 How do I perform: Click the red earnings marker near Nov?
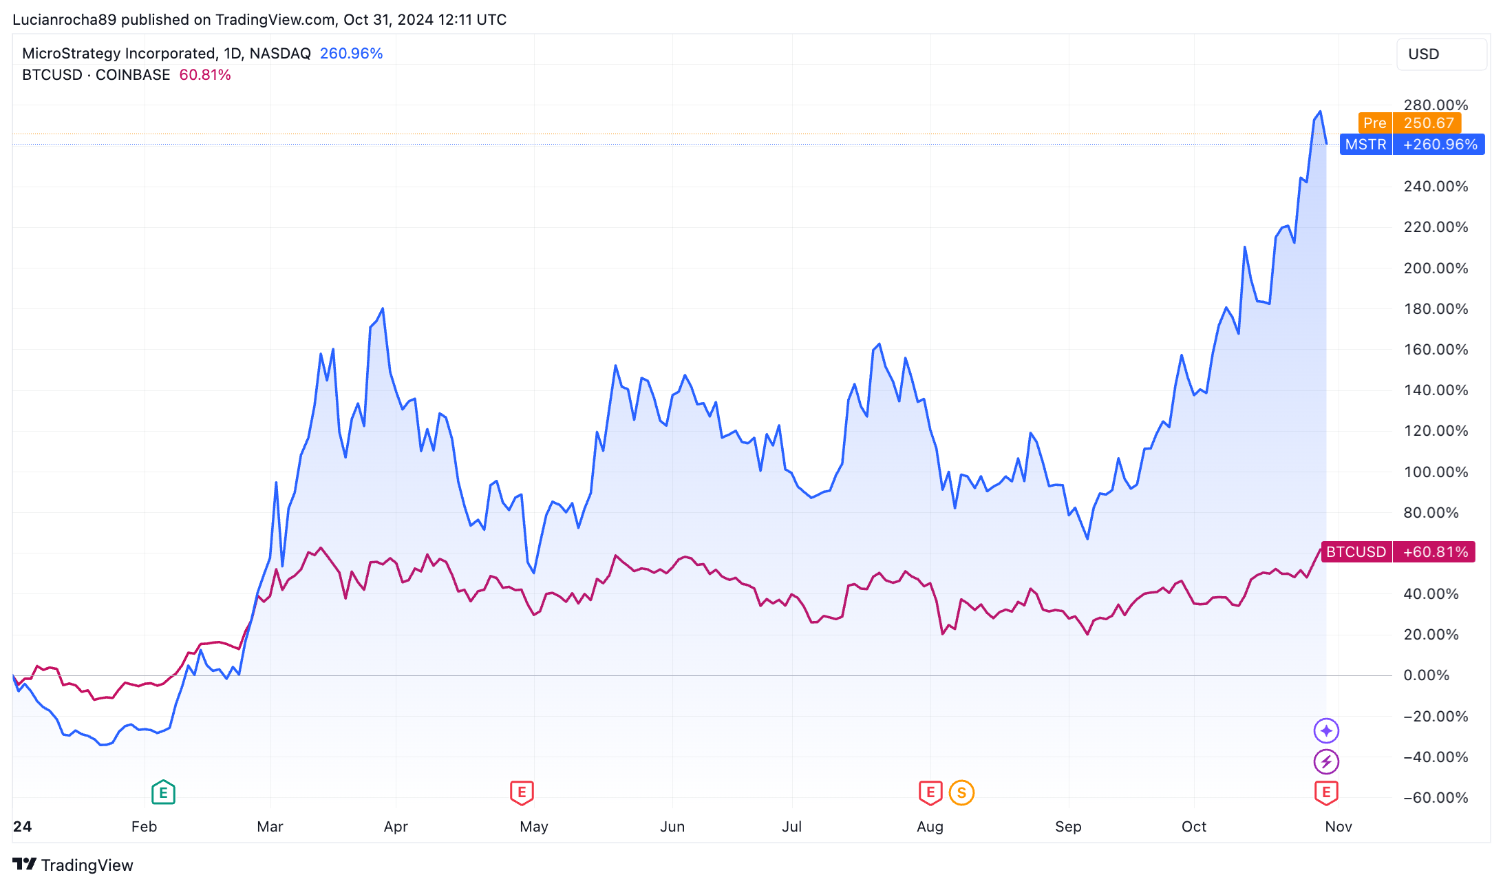coord(1326,792)
